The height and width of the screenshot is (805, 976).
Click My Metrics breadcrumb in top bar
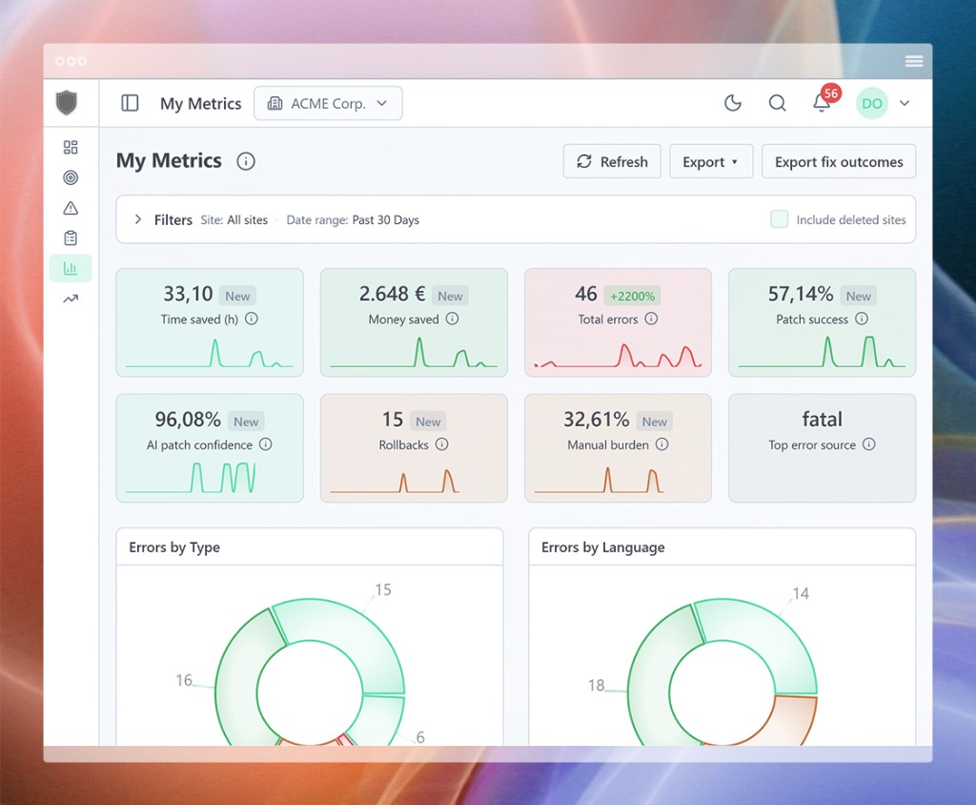pos(200,103)
